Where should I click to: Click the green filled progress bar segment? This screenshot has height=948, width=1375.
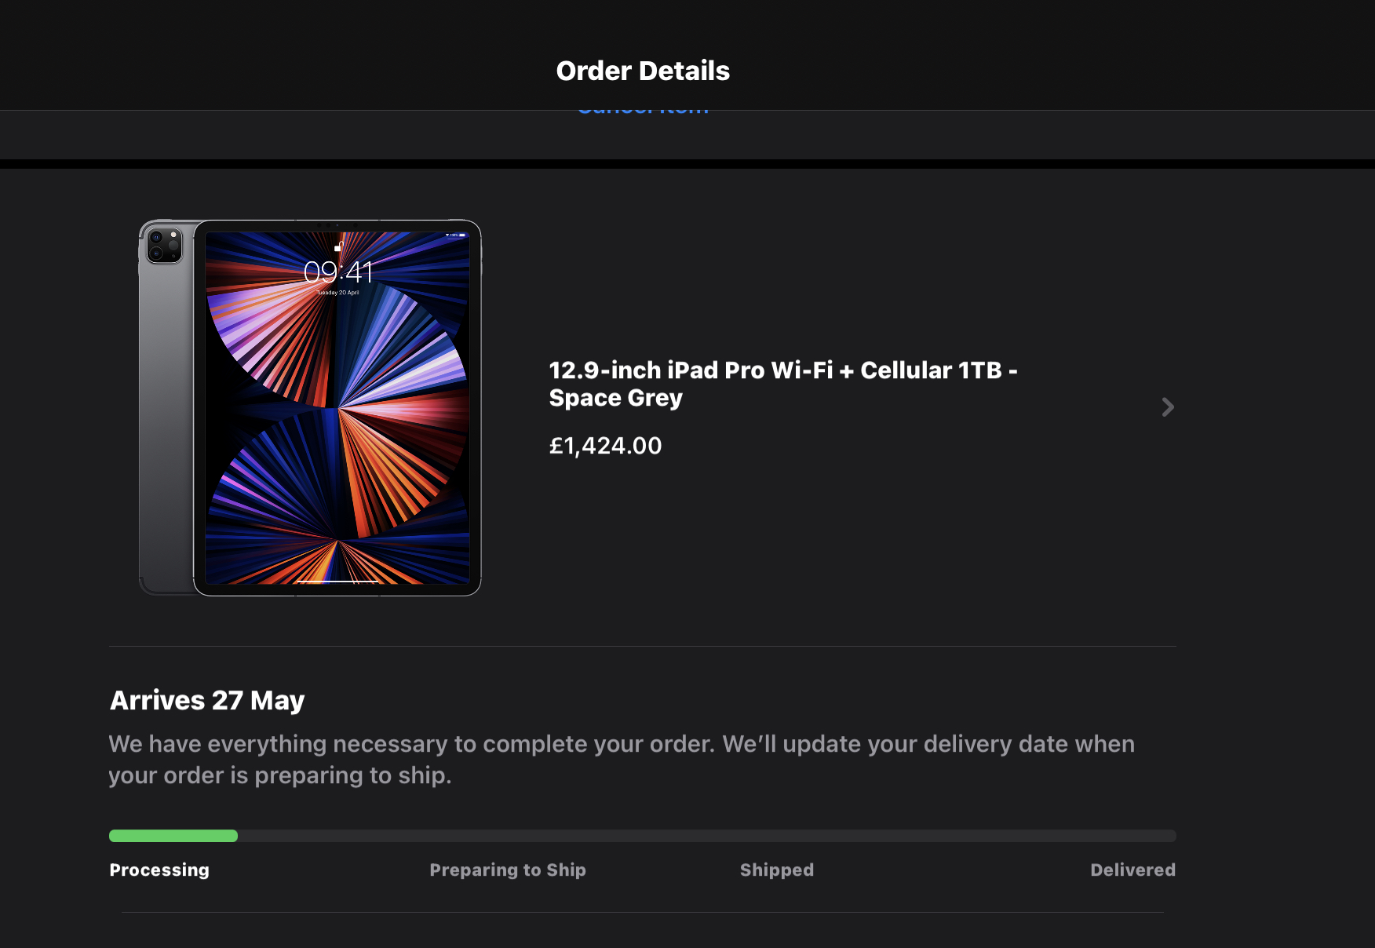(x=173, y=836)
